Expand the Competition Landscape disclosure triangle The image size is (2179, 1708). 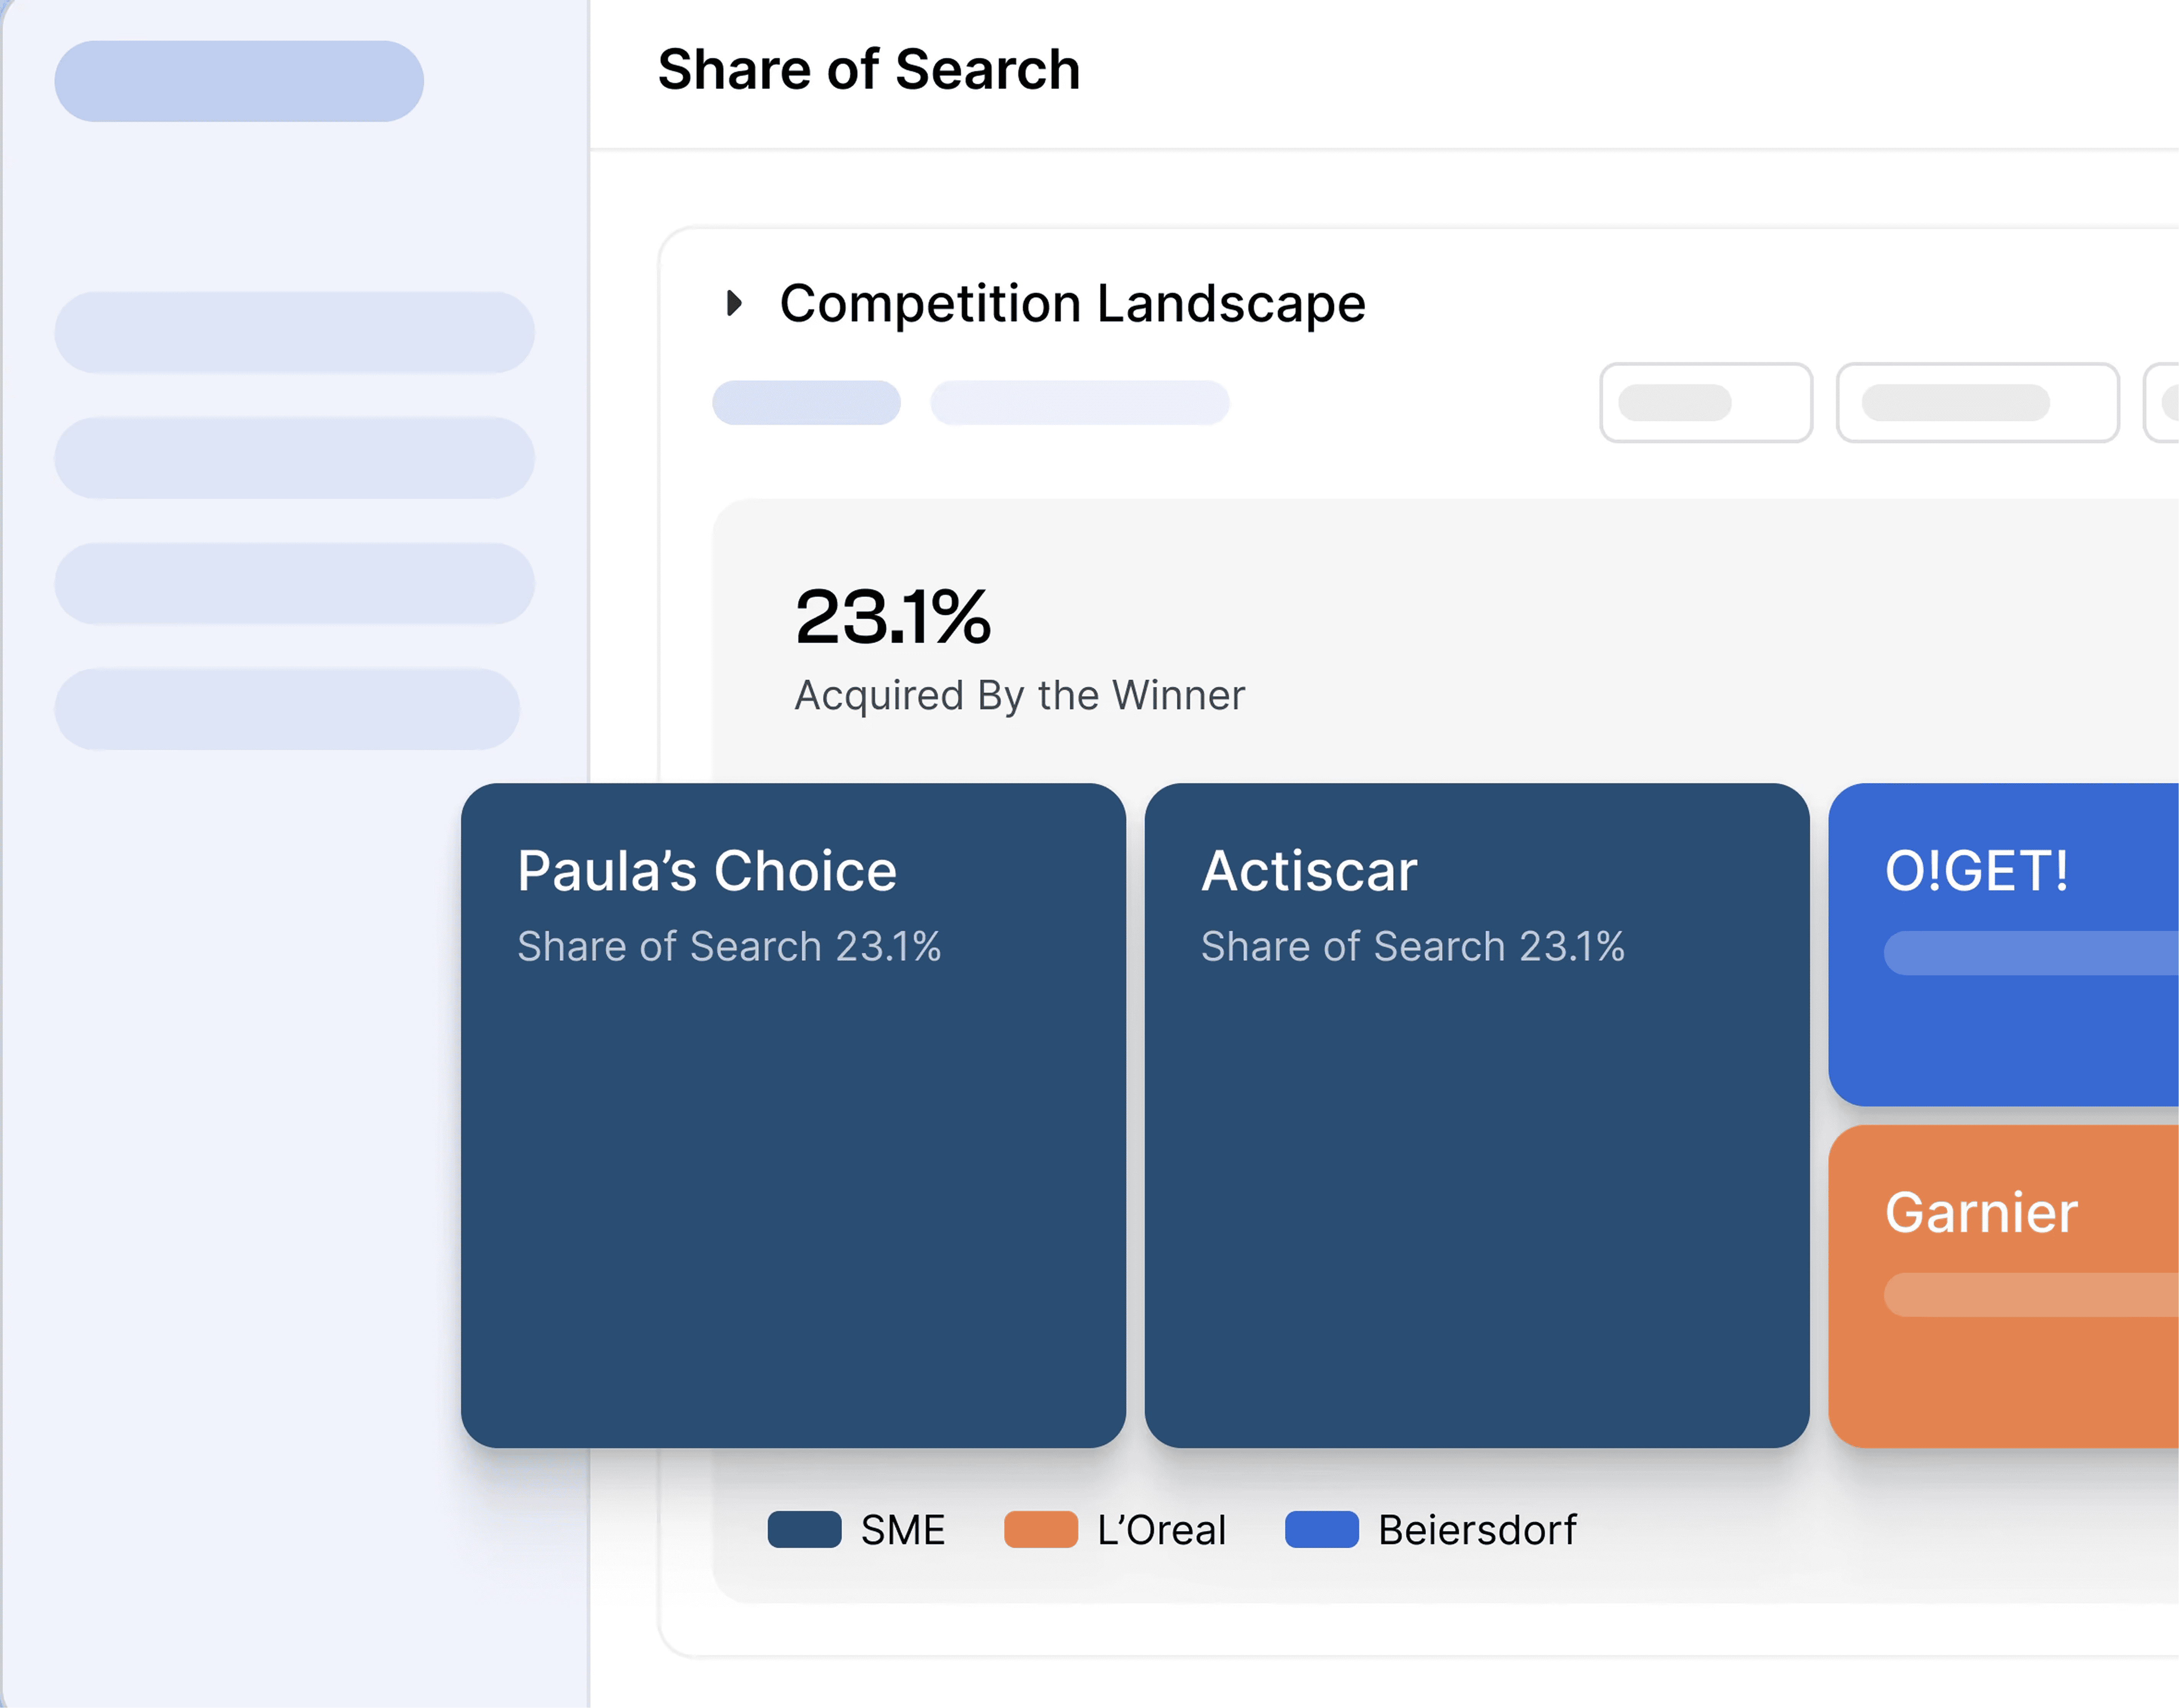coord(735,303)
